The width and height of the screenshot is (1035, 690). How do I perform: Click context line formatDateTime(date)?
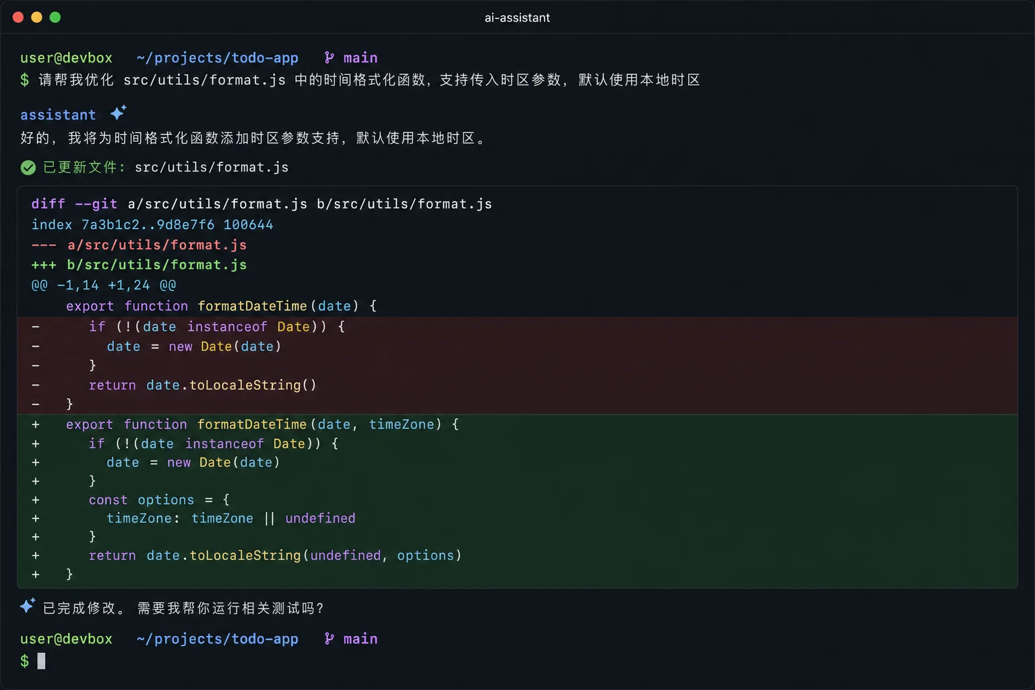(x=221, y=306)
